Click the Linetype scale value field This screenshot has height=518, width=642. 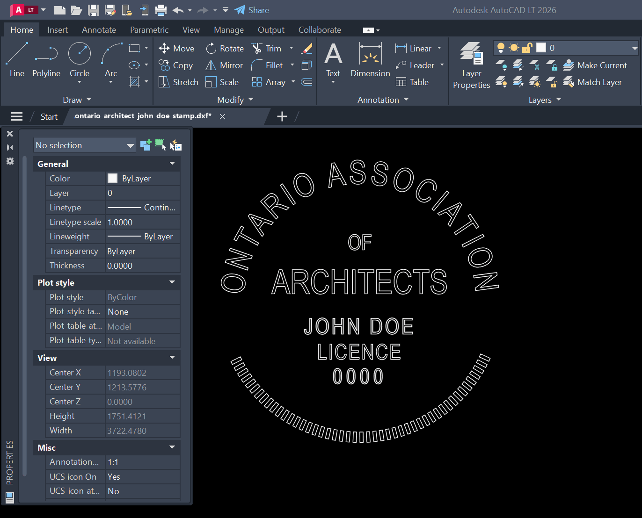tap(143, 222)
